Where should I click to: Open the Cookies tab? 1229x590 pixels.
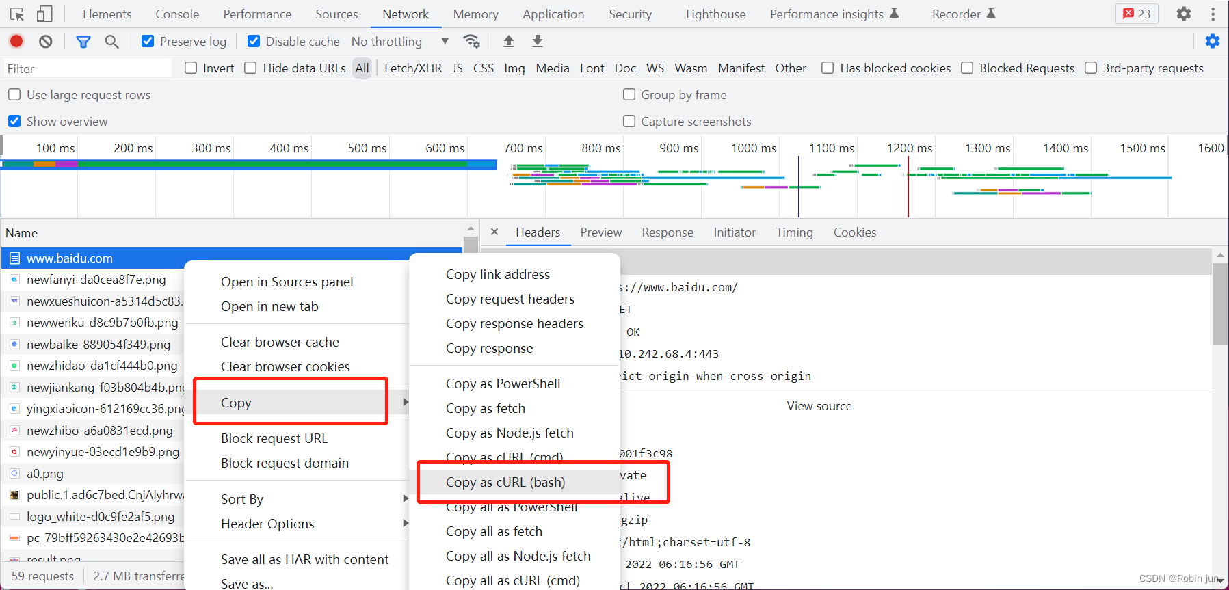click(x=854, y=232)
